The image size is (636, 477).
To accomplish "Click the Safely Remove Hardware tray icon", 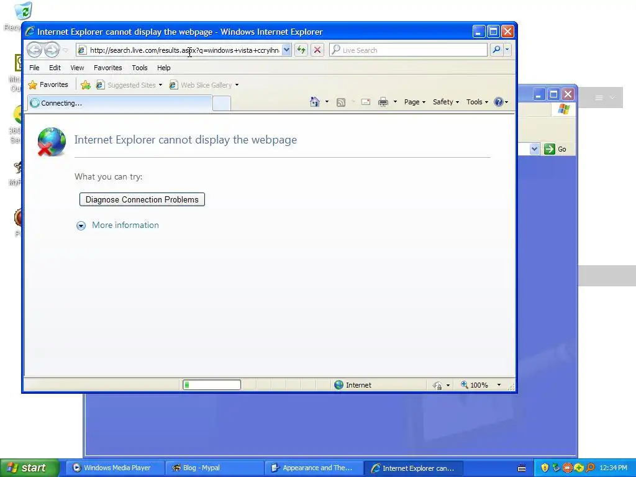I will pyautogui.click(x=556, y=468).
